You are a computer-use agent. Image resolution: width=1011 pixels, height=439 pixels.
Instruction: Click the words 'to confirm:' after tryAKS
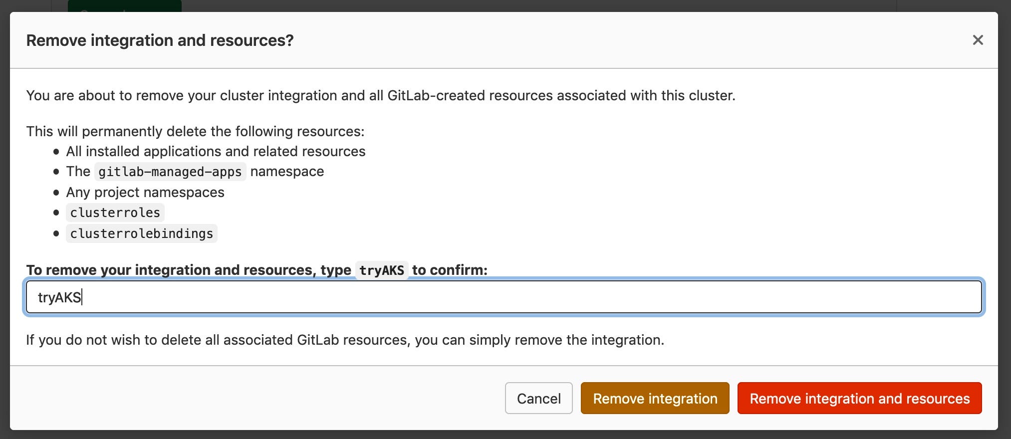click(x=450, y=270)
